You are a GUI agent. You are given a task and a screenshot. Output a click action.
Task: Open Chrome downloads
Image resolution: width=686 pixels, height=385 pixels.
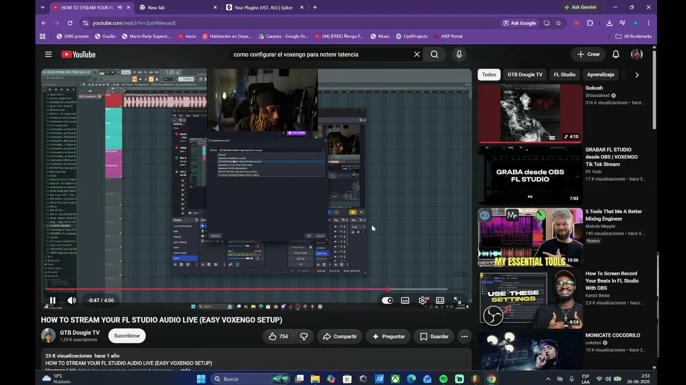pos(609,23)
